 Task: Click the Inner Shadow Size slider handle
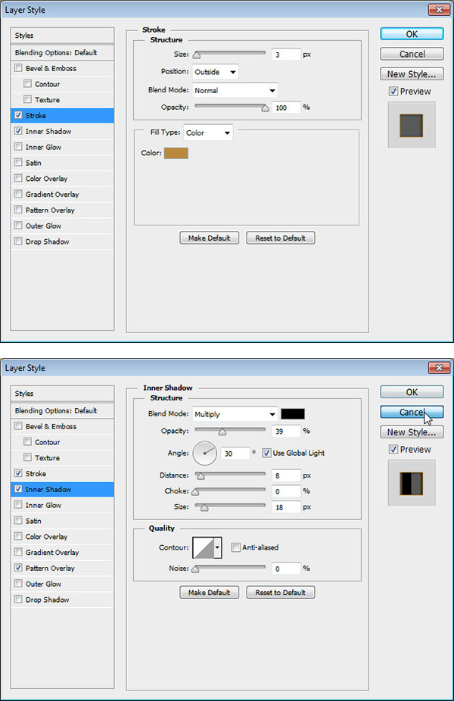pyautogui.click(x=204, y=507)
